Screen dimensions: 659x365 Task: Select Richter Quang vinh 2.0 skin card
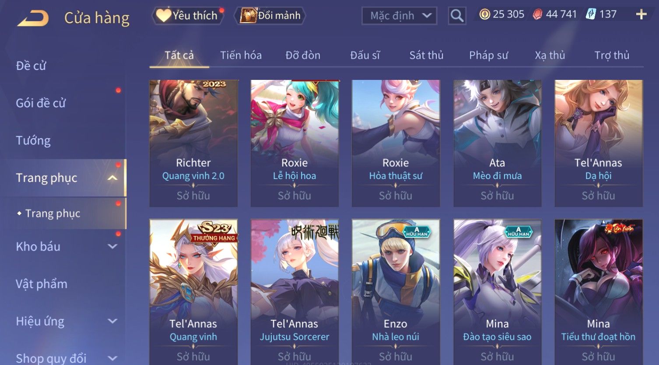tap(193, 143)
